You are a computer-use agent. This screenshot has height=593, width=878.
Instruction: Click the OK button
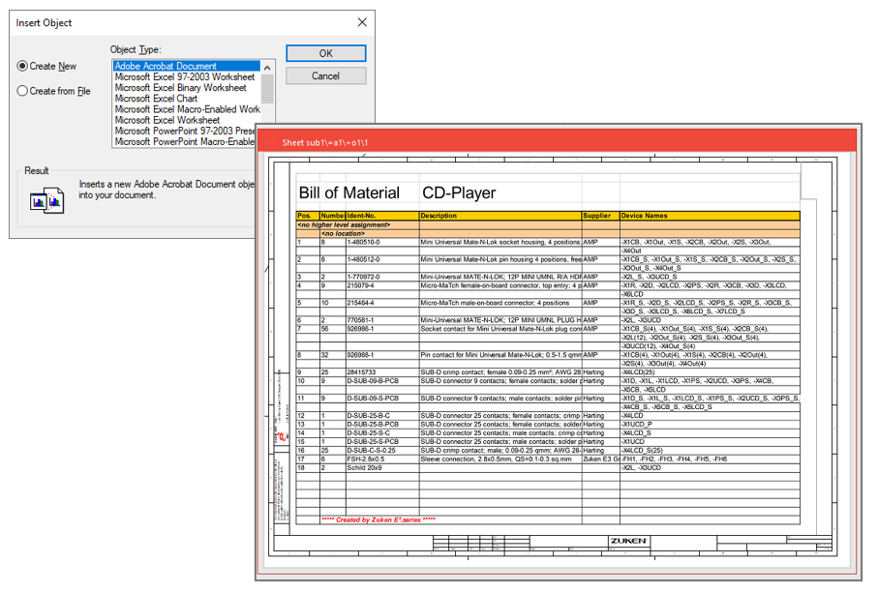coord(325,53)
